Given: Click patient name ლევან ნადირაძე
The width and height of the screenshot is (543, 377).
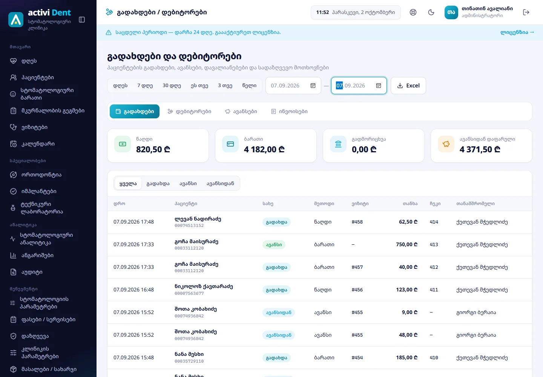Looking at the screenshot, I should 198,219.
